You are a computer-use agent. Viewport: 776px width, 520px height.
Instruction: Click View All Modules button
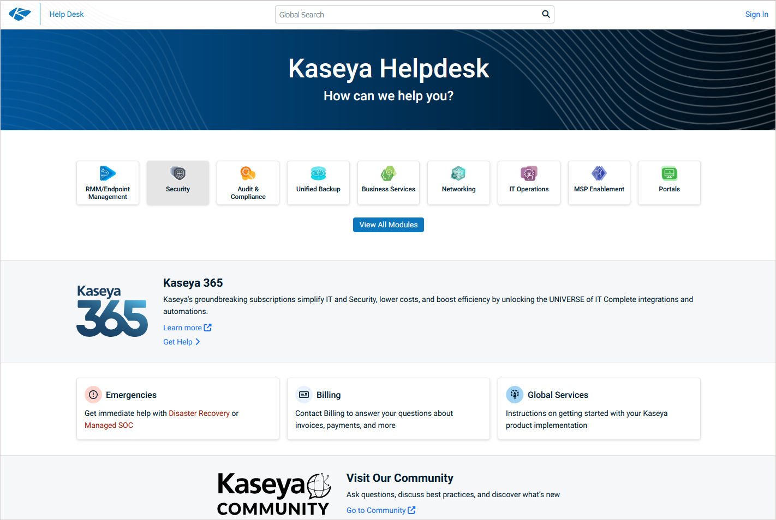389,225
